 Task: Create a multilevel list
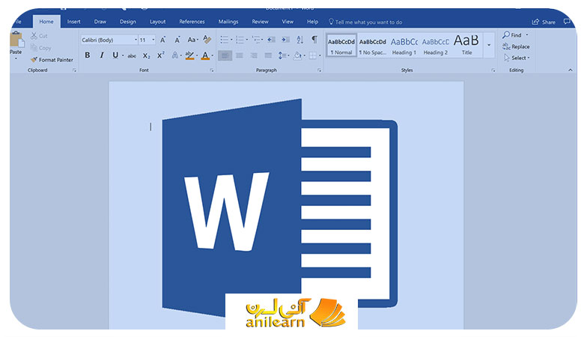(256, 39)
